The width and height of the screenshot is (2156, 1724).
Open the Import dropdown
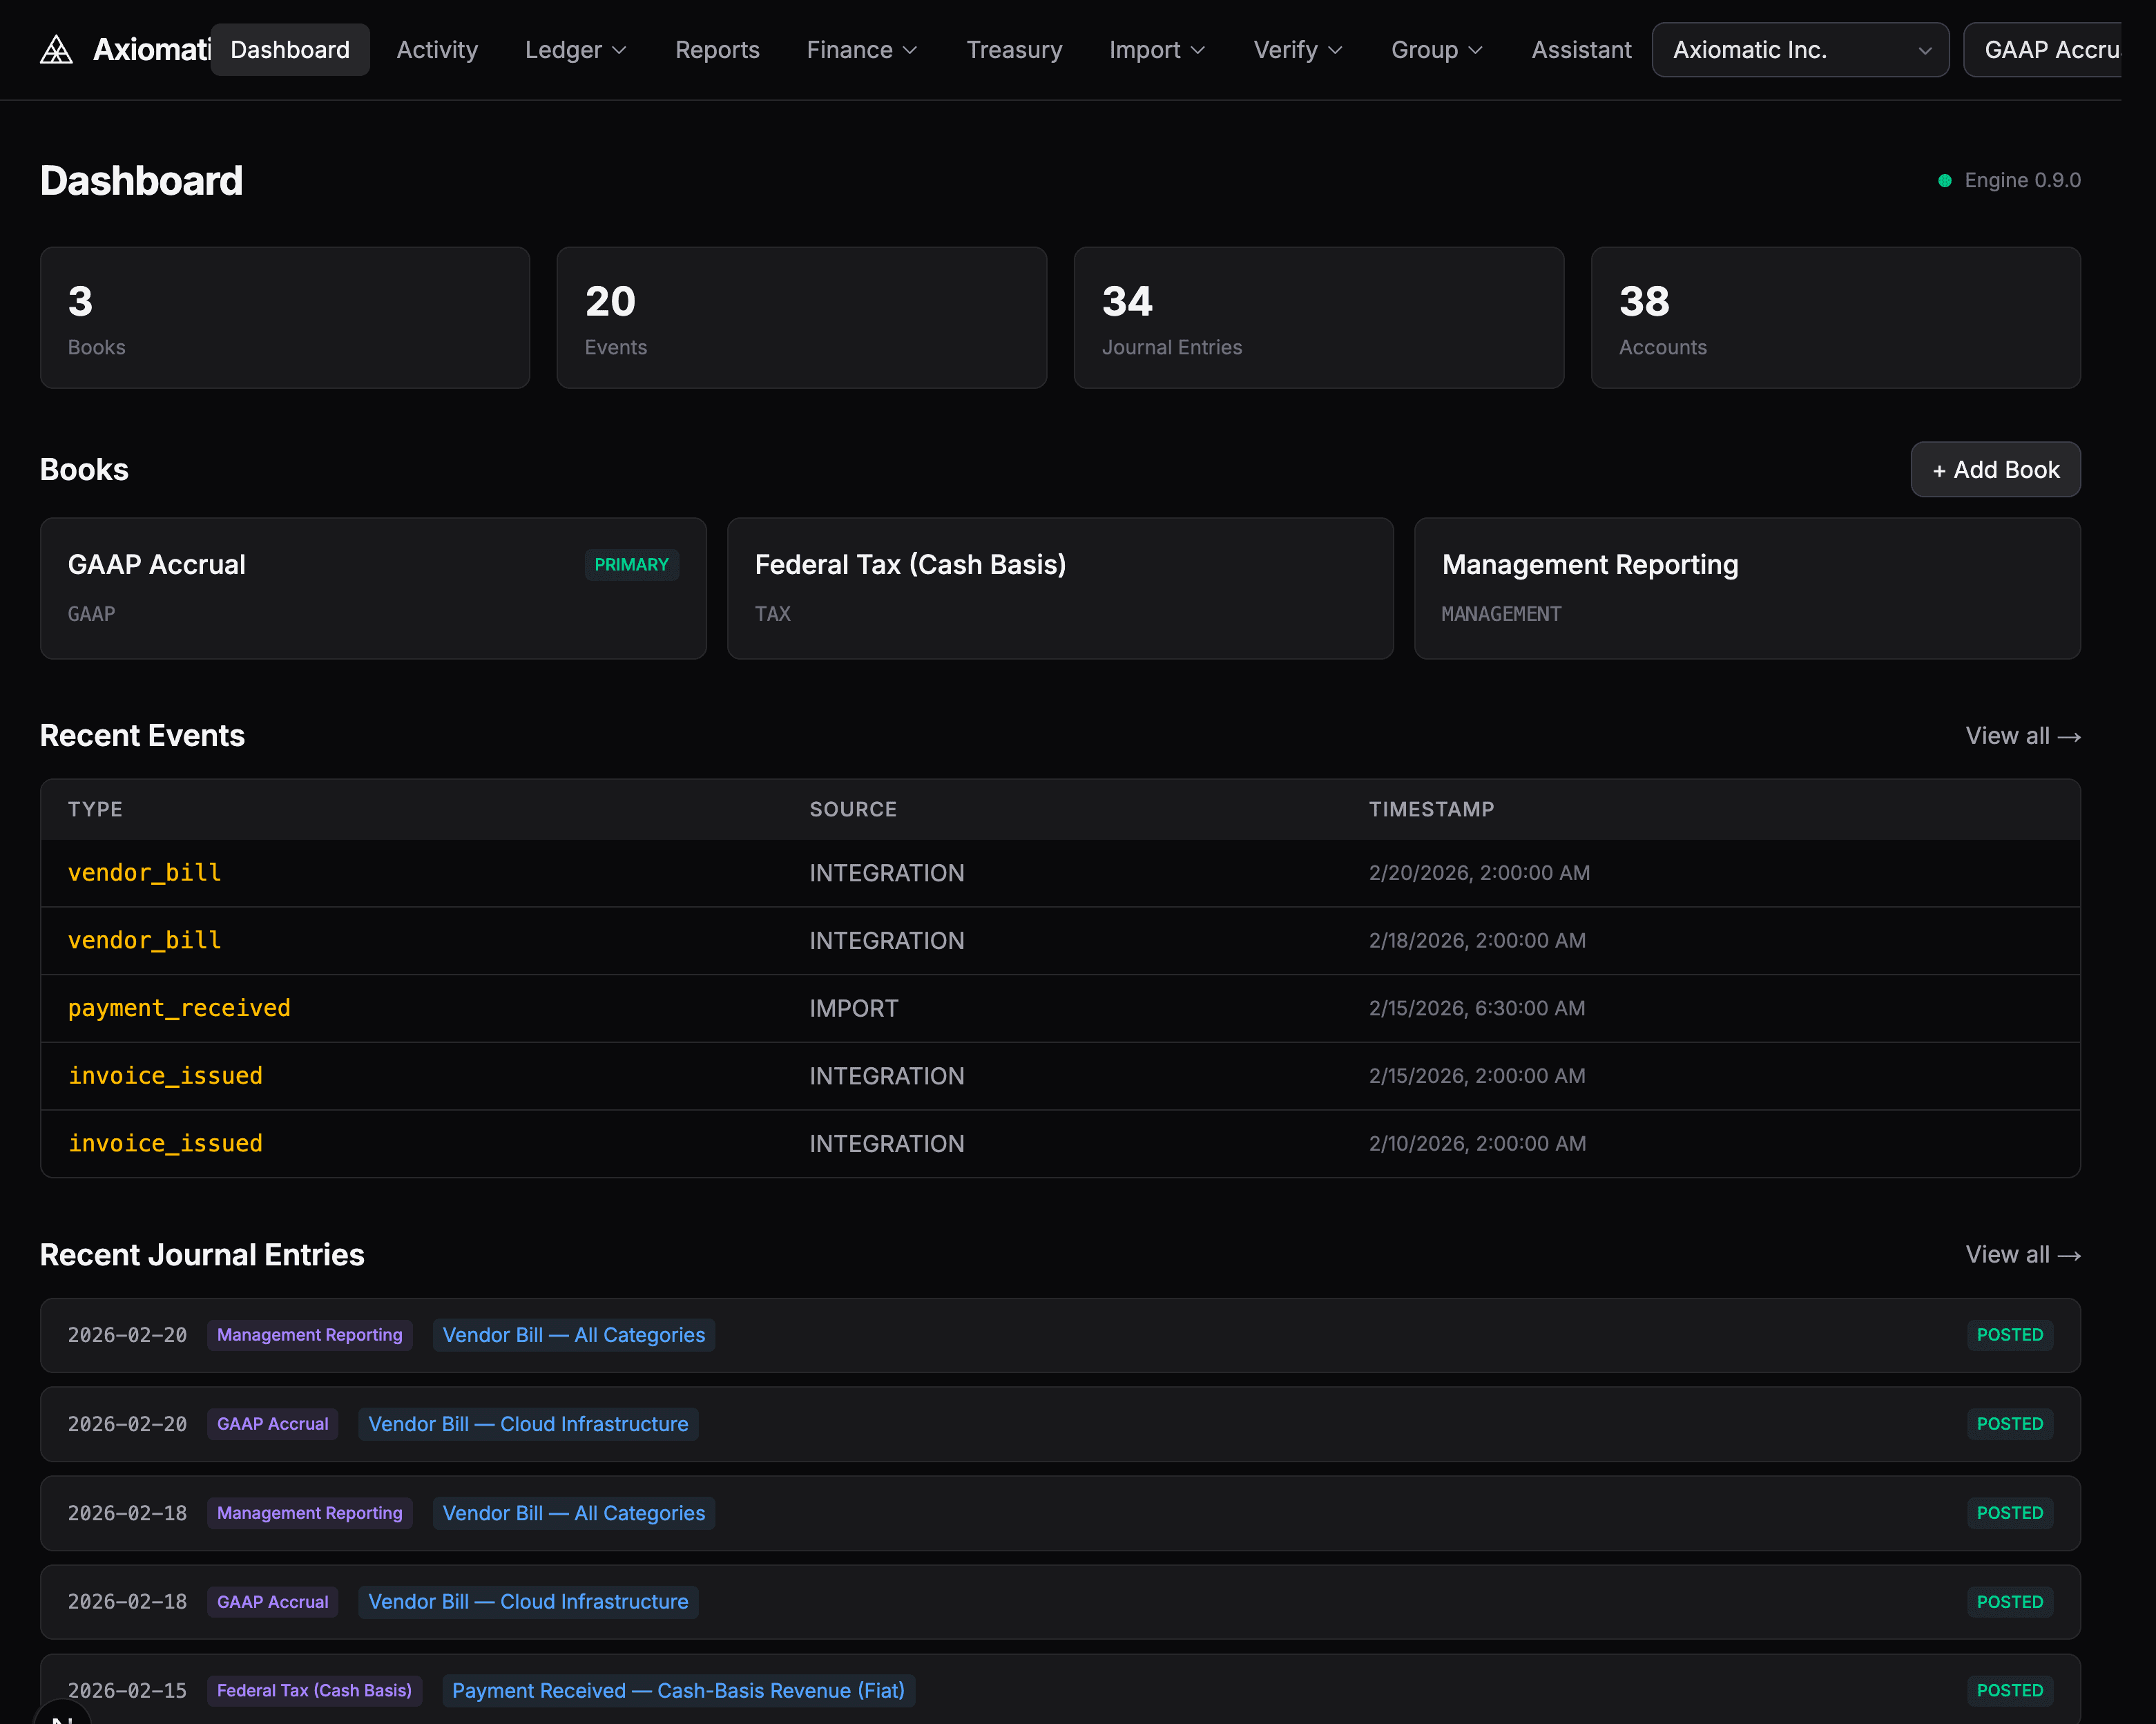pyautogui.click(x=1156, y=50)
